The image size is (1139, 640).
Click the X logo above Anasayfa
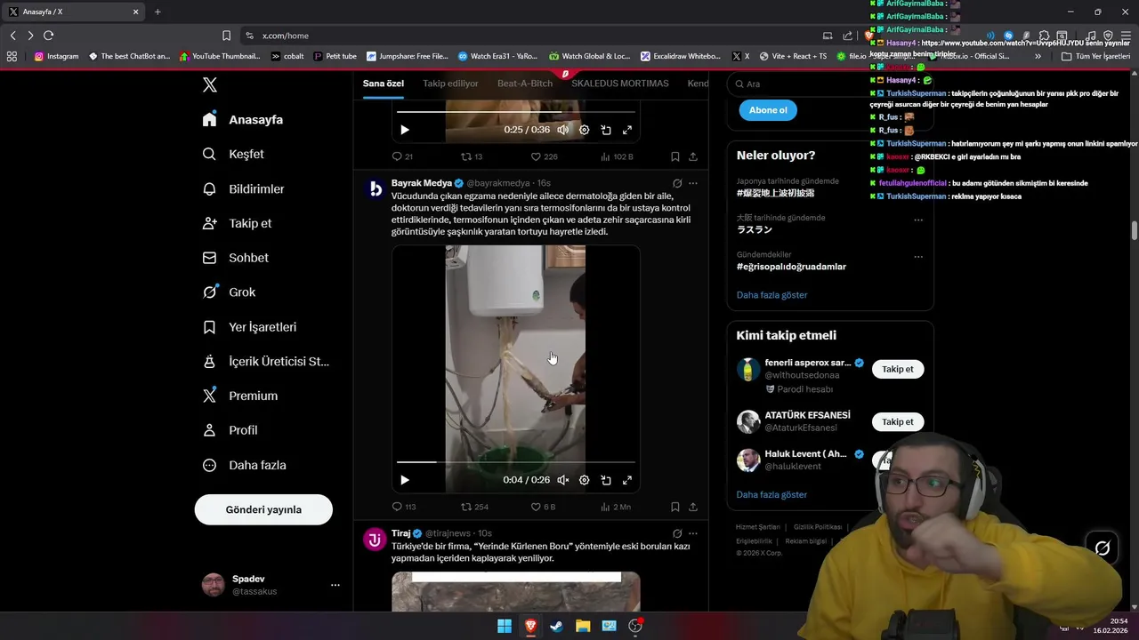coord(209,84)
